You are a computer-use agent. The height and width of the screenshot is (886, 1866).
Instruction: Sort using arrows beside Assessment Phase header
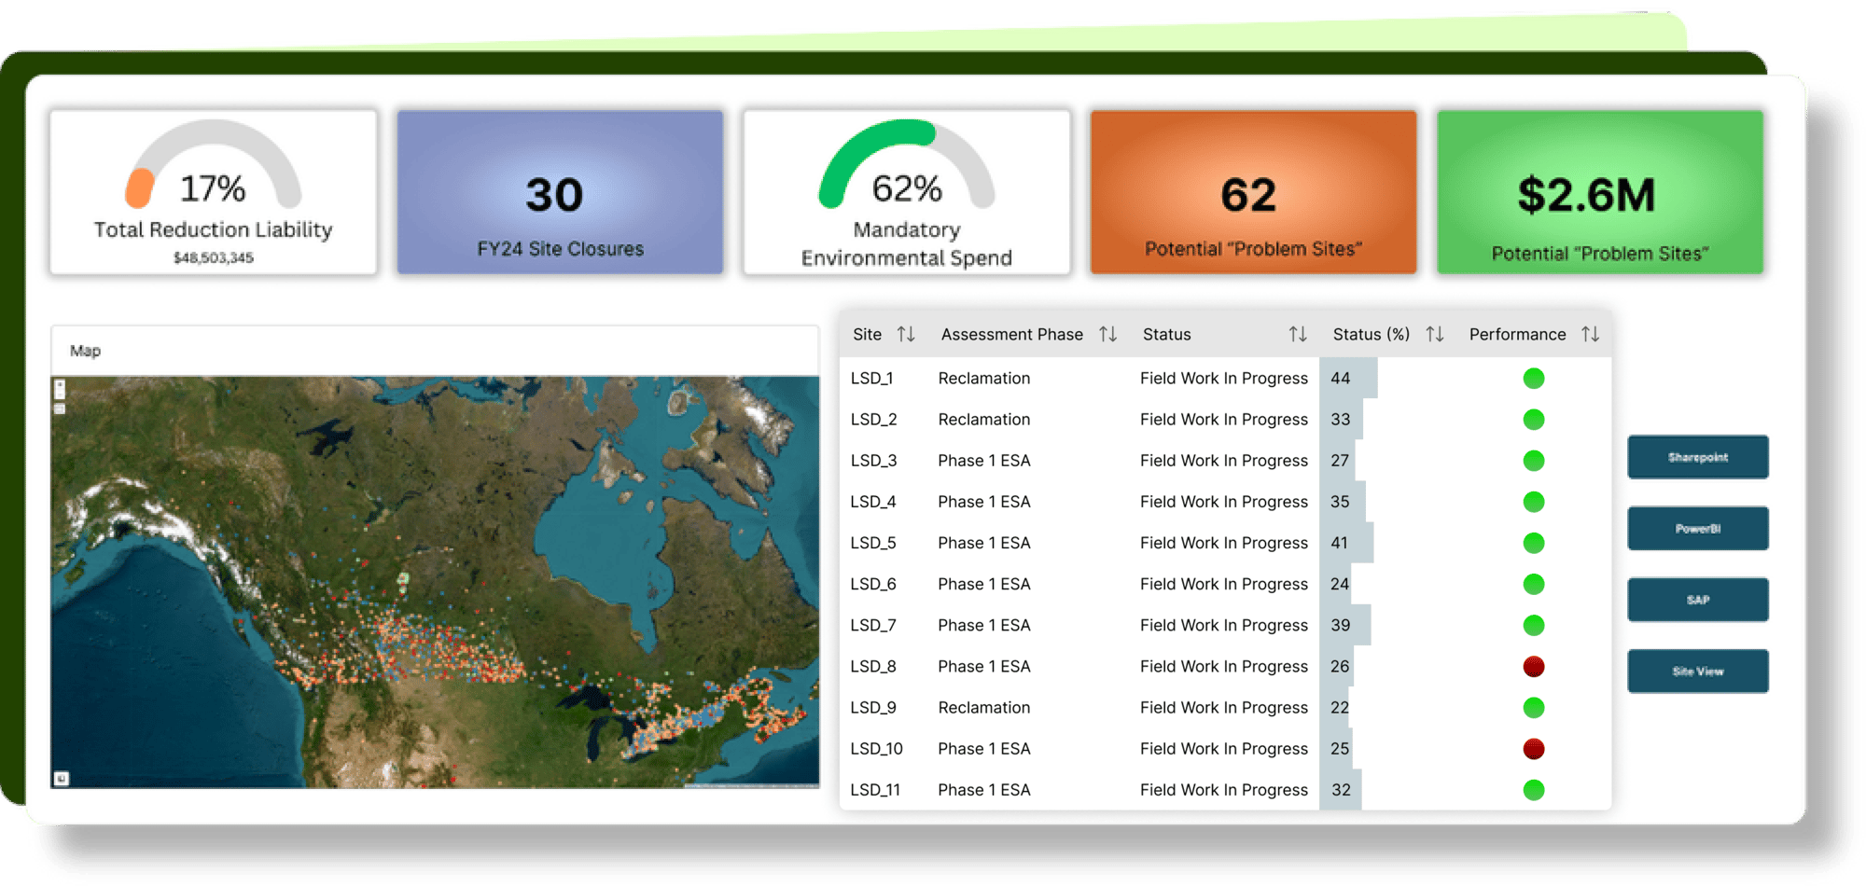[x=1107, y=334]
